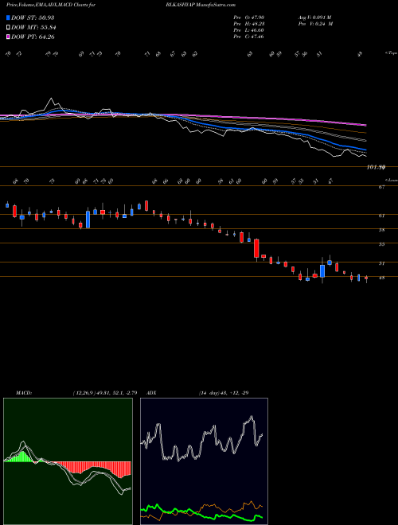Click the thick green line in ADX panel
The width and height of the screenshot is (398, 525).
201,512
